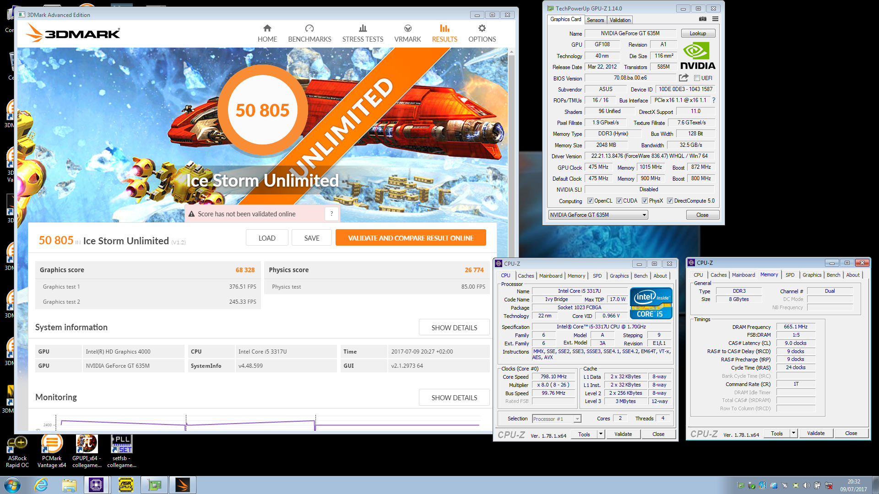Switch to 3DMark taskbar button
This screenshot has width=879, height=494.
coord(183,485)
